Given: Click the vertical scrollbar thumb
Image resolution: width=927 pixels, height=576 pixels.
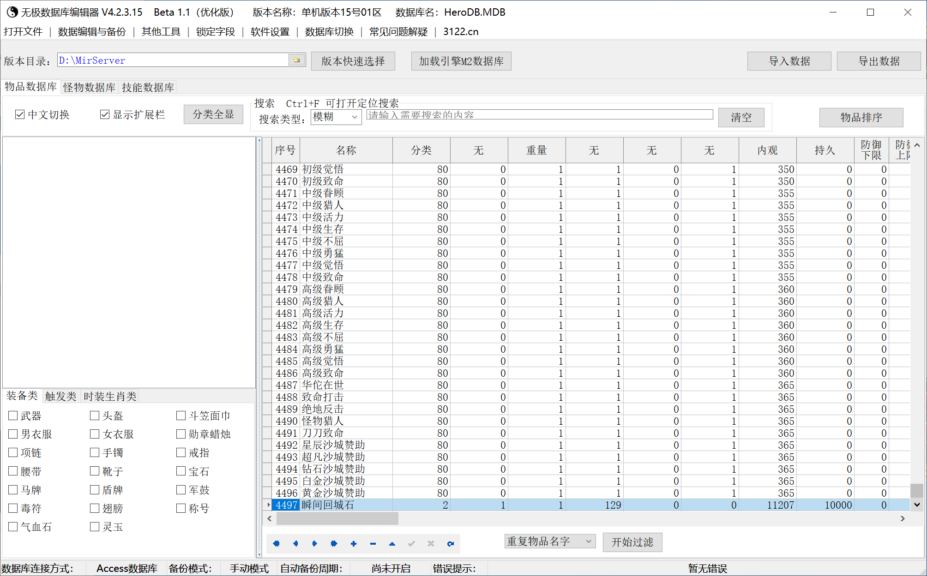Looking at the screenshot, I should coord(917,490).
